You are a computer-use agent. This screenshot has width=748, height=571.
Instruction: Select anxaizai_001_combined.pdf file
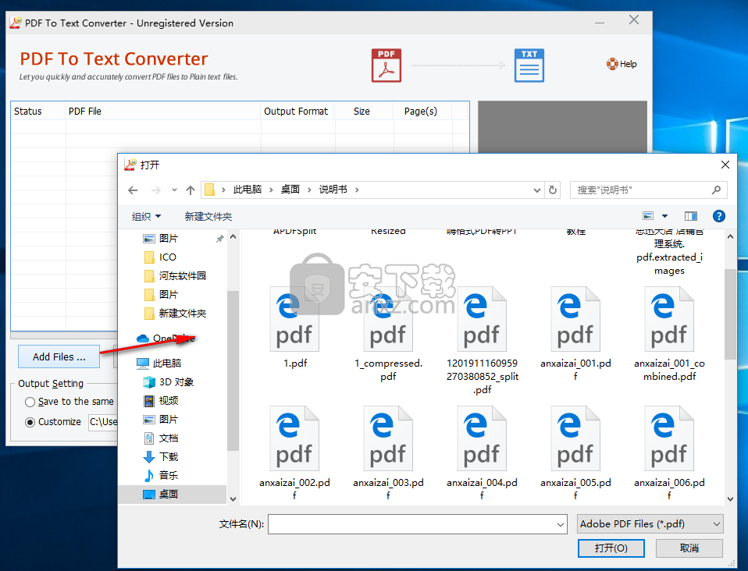tap(669, 334)
